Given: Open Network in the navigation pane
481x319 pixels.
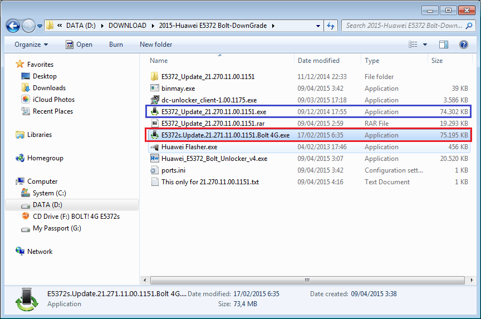Looking at the screenshot, I should (x=40, y=251).
